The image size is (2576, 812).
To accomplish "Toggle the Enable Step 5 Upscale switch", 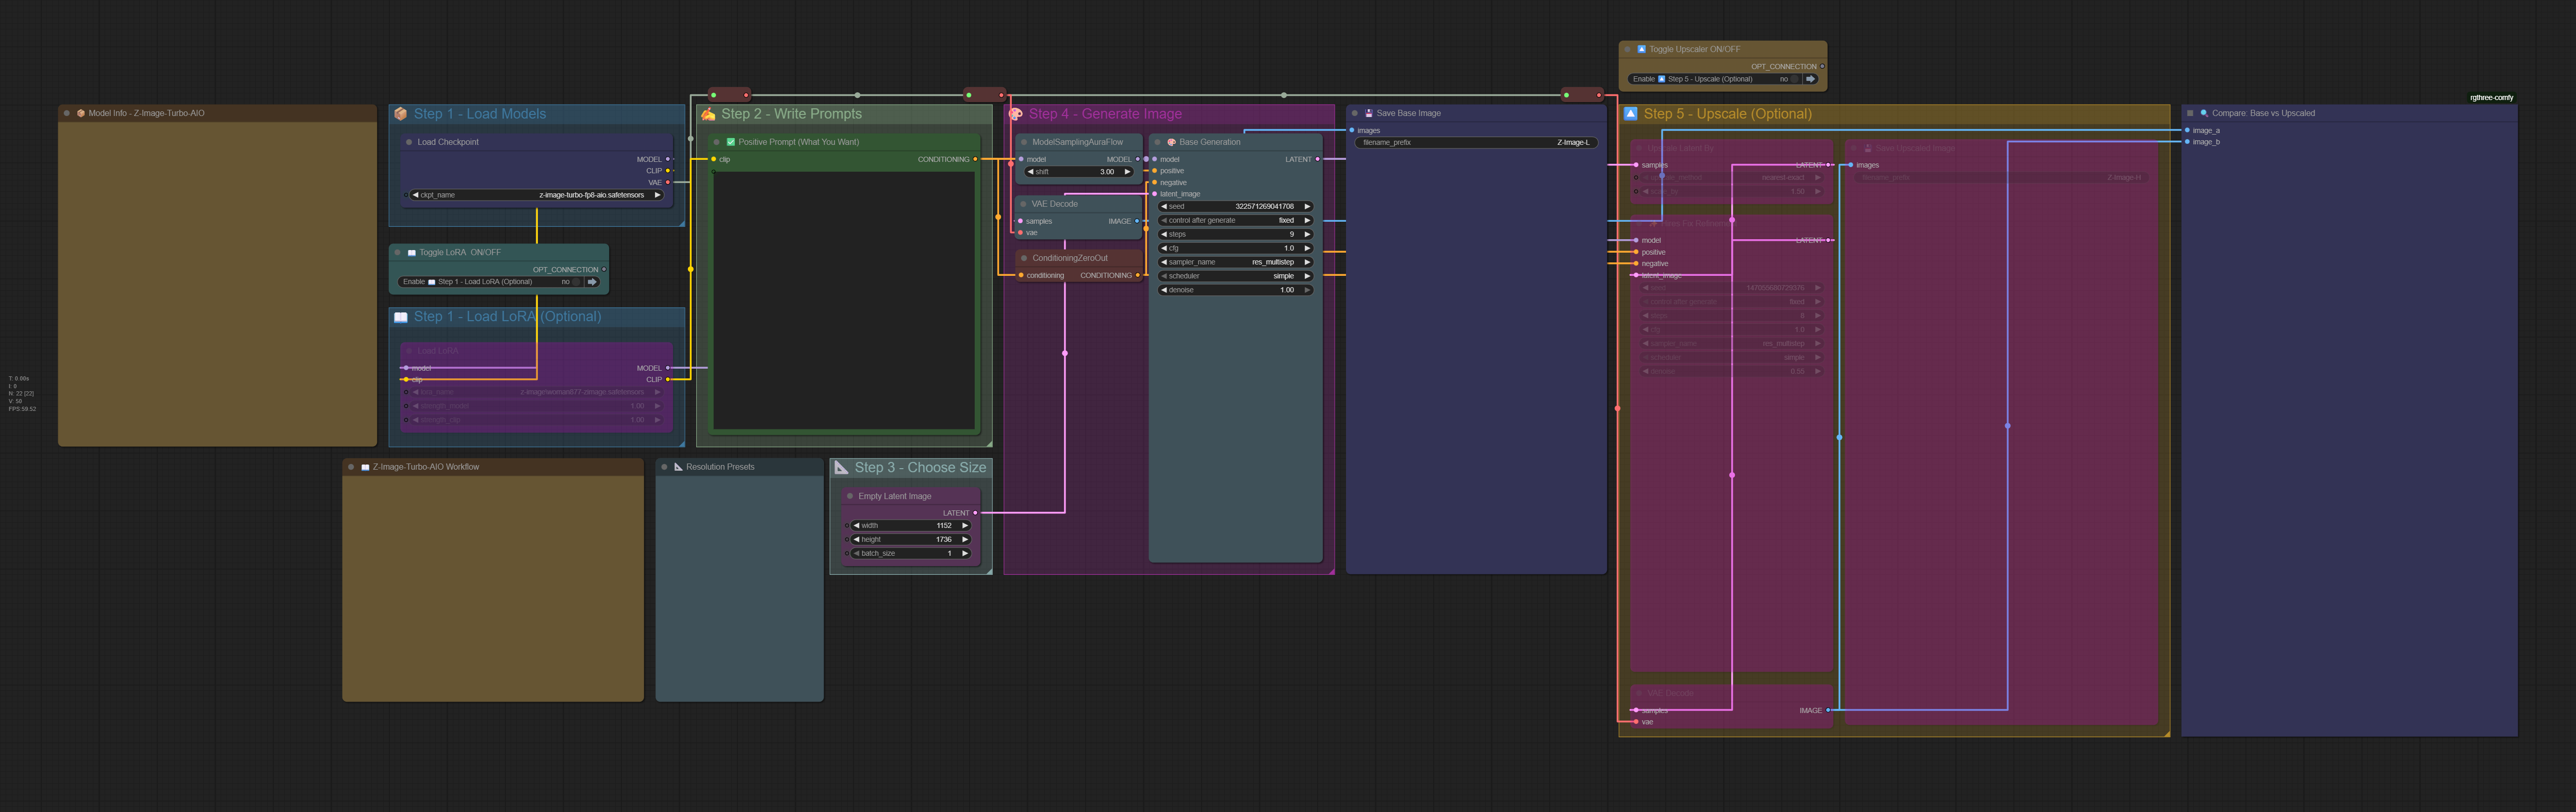I will click(1794, 79).
